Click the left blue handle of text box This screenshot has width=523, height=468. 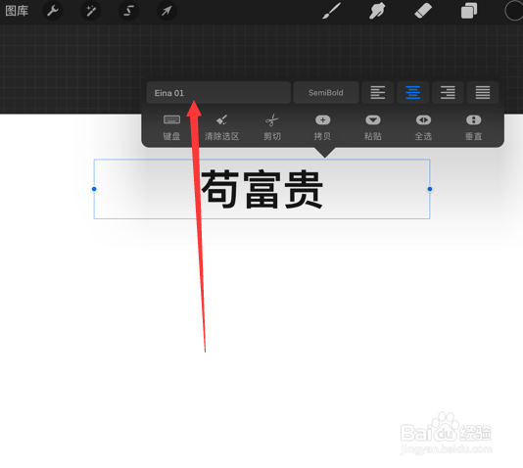click(94, 189)
